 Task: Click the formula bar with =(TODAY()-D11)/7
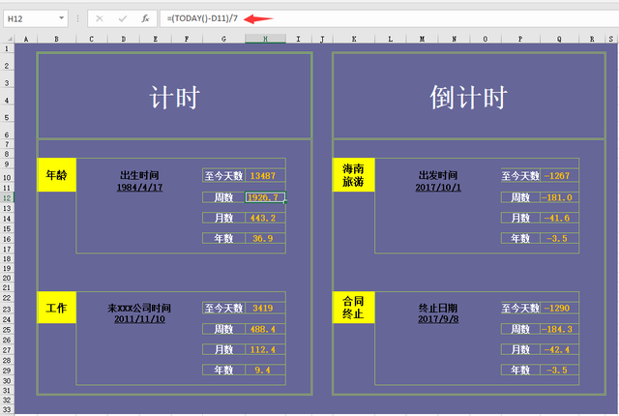(389, 18)
